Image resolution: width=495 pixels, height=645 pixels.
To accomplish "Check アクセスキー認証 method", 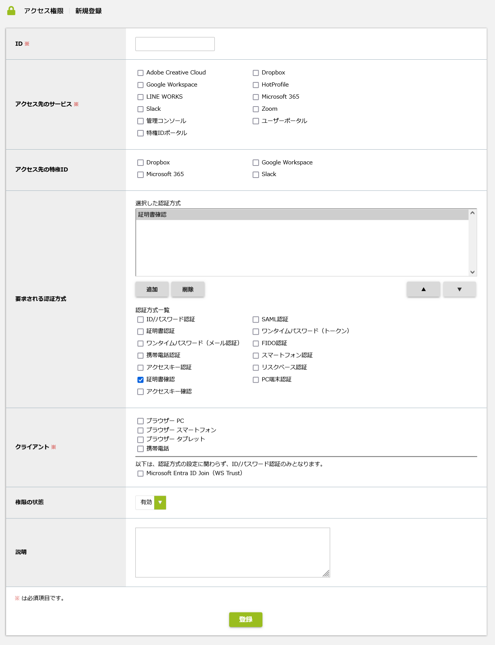I will pyautogui.click(x=140, y=368).
